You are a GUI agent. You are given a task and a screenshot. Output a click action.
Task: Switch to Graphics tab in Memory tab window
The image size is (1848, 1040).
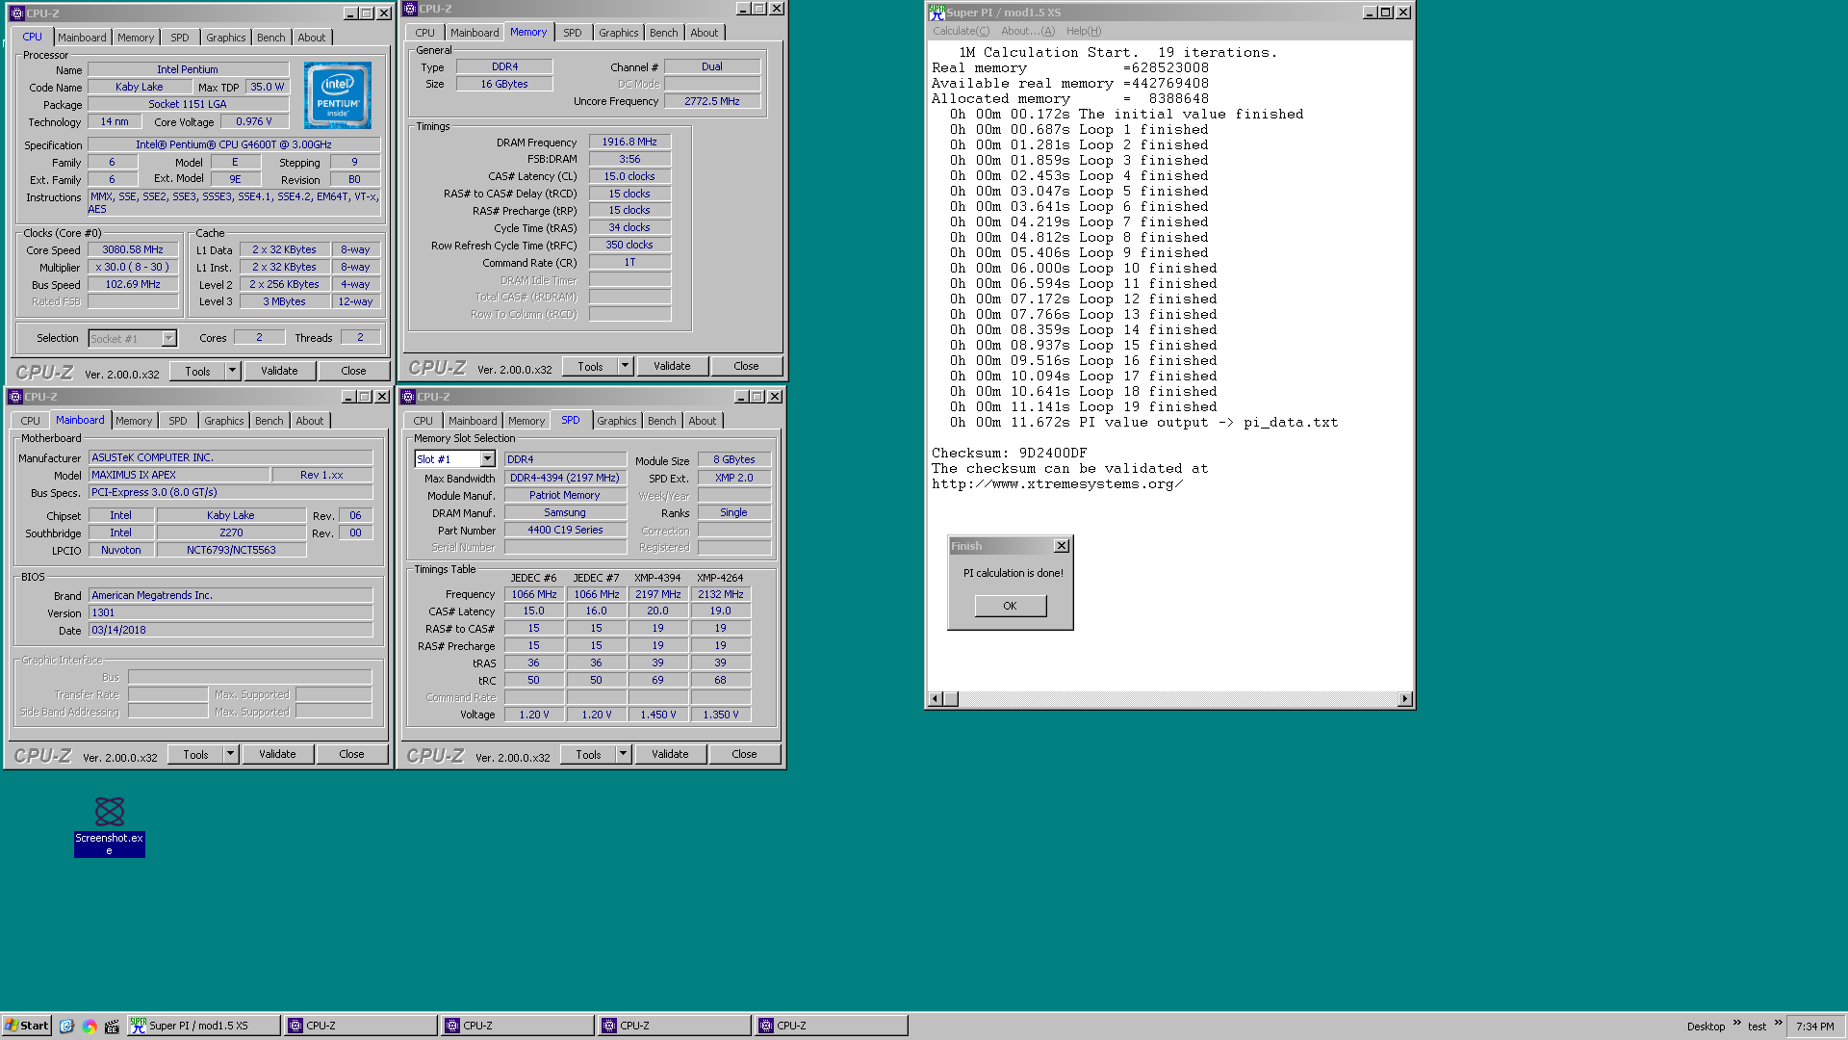tap(618, 33)
